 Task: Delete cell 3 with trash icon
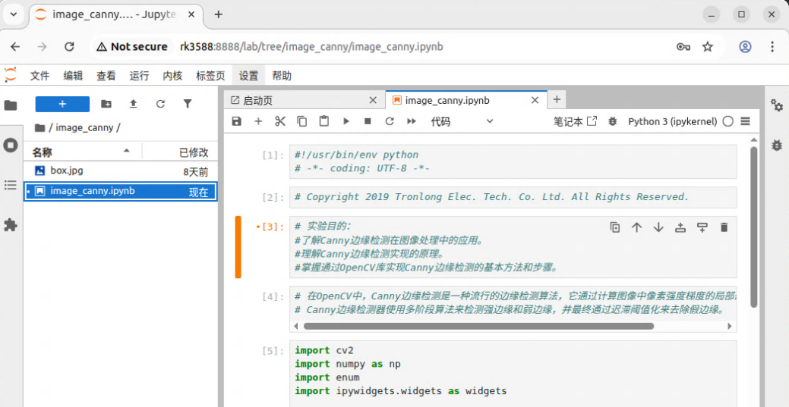click(724, 227)
